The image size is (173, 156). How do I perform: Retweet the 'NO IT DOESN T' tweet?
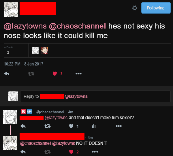pos(47,152)
